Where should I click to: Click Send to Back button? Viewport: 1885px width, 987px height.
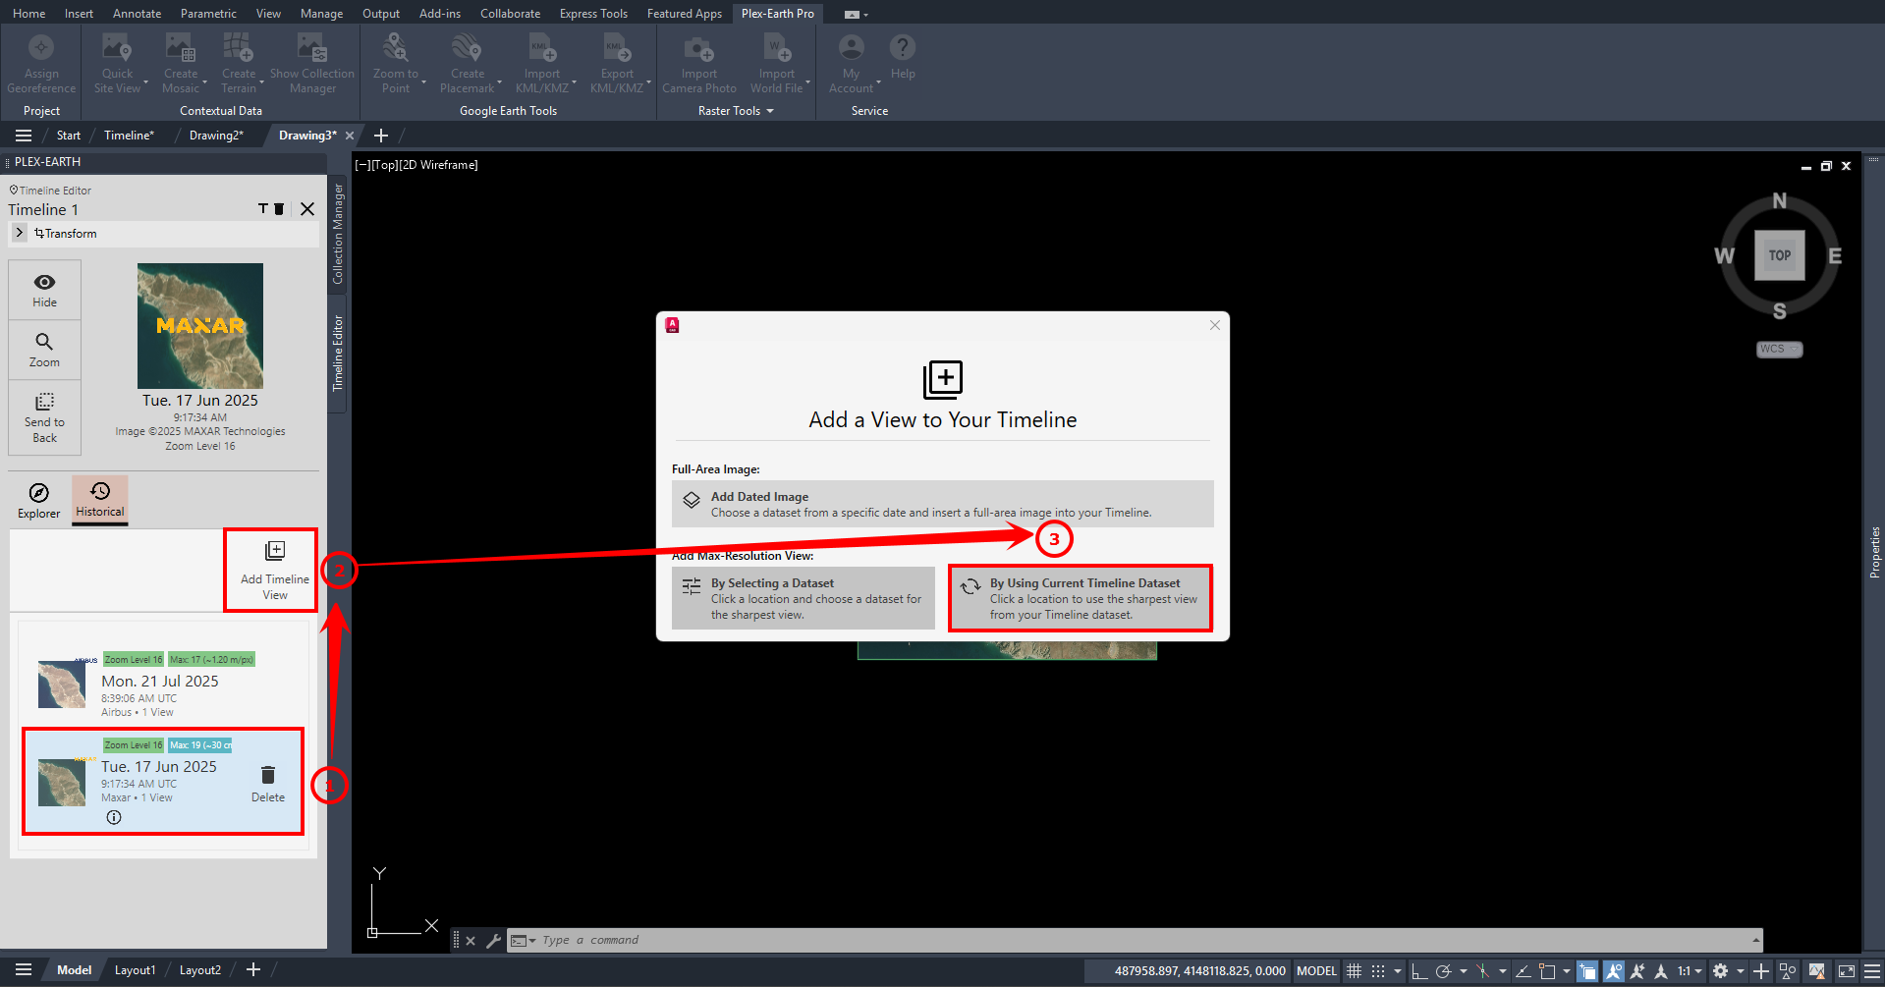click(44, 418)
